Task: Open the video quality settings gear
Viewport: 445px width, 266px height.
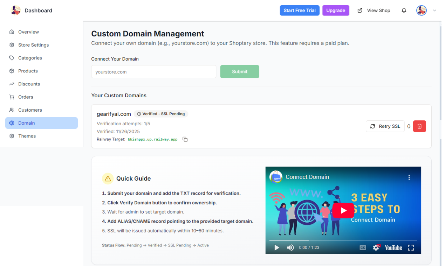Action: point(376,247)
